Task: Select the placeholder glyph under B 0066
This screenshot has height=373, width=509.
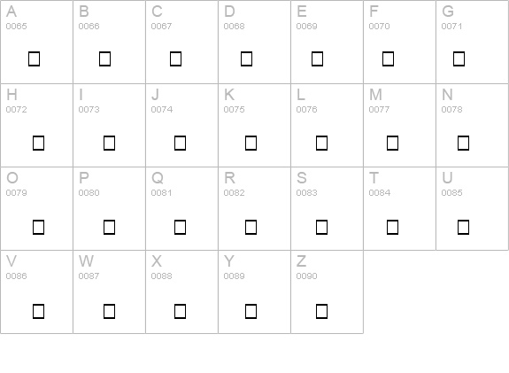Action: (x=104, y=58)
